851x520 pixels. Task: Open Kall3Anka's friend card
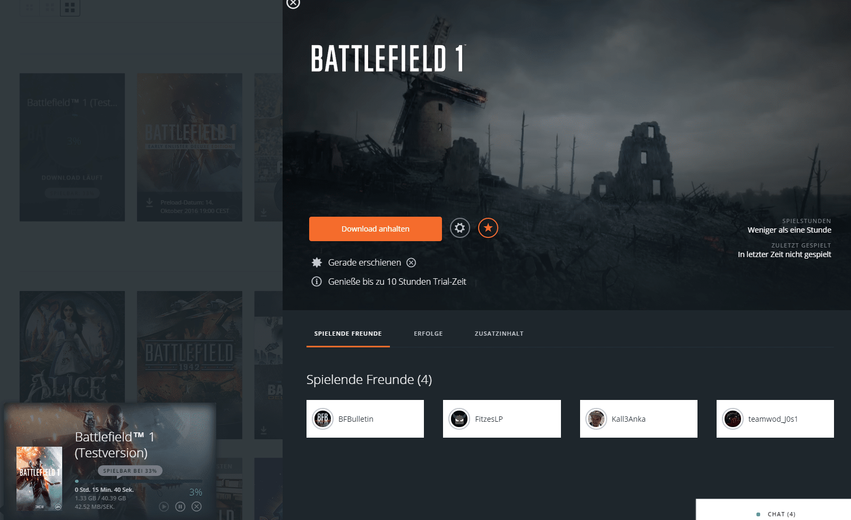point(638,419)
